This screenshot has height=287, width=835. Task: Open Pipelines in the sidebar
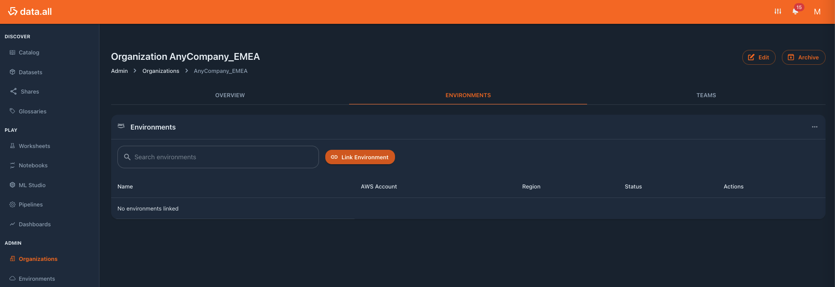click(31, 205)
